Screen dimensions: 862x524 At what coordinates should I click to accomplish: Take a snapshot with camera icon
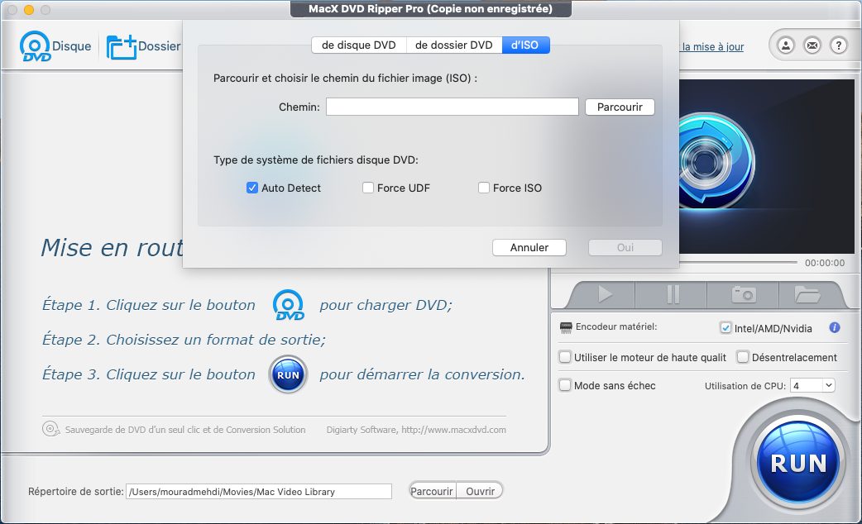[x=744, y=294]
